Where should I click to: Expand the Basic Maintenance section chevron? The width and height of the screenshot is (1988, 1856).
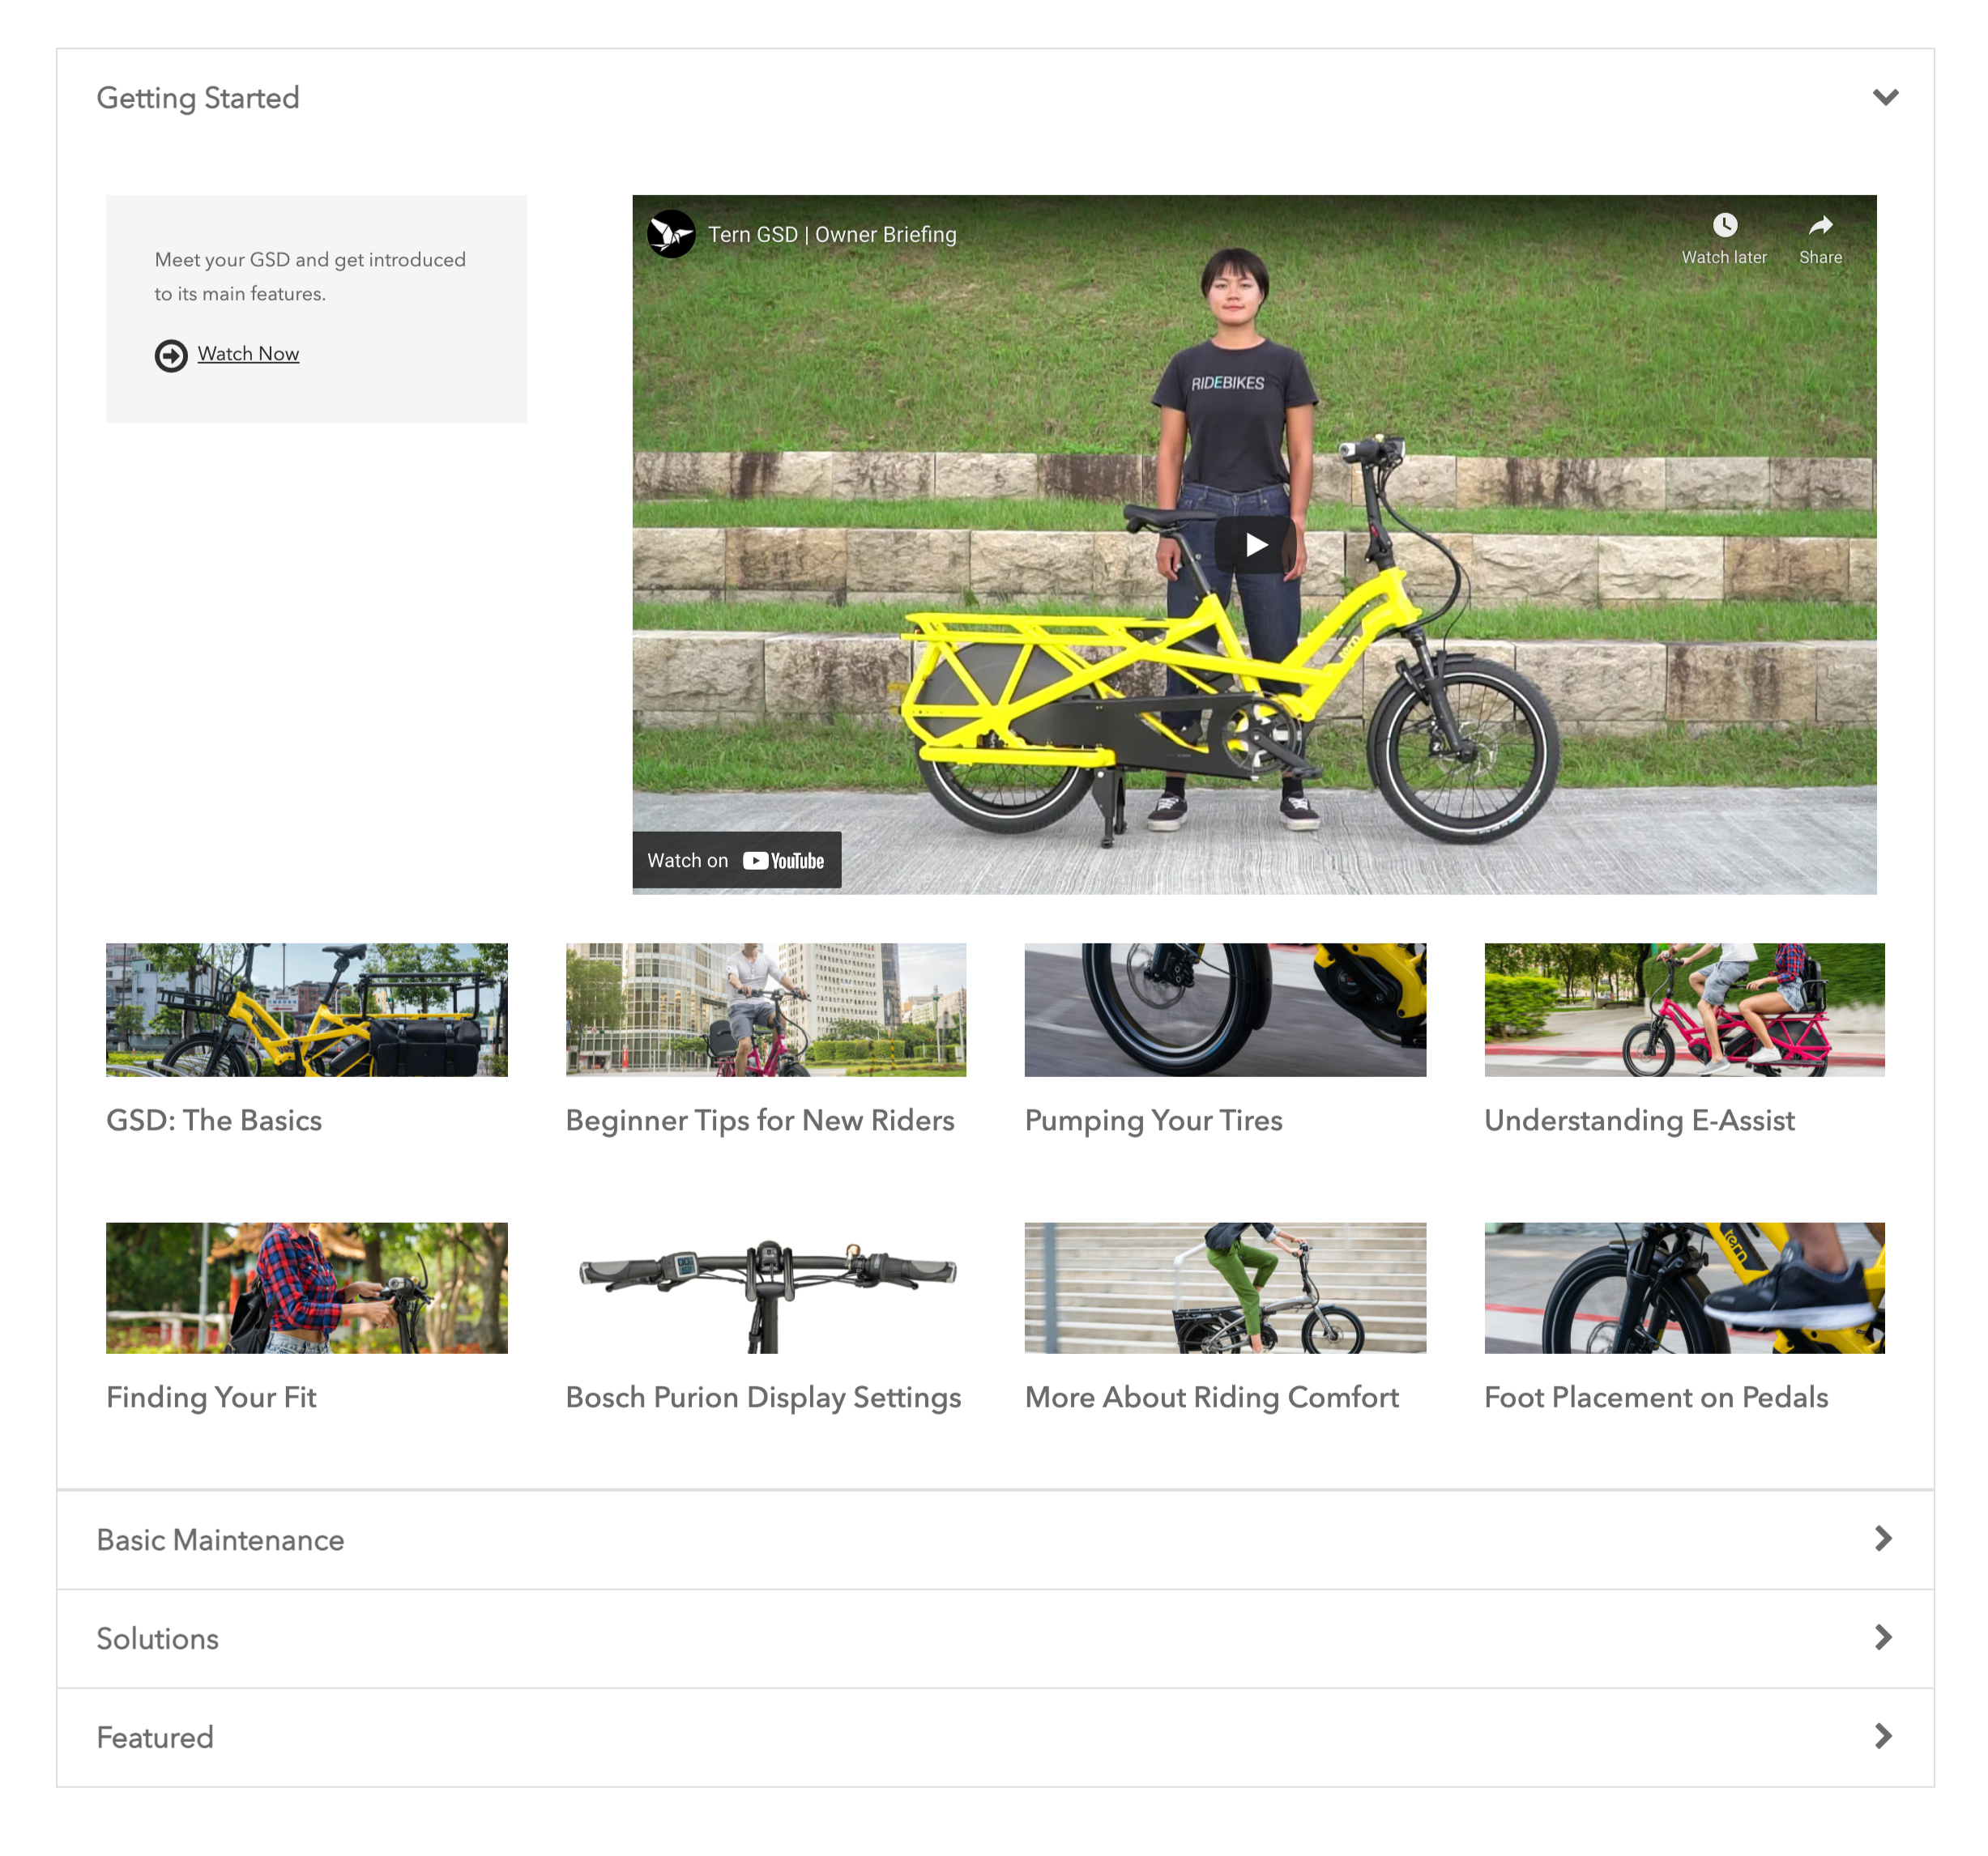click(1883, 1539)
